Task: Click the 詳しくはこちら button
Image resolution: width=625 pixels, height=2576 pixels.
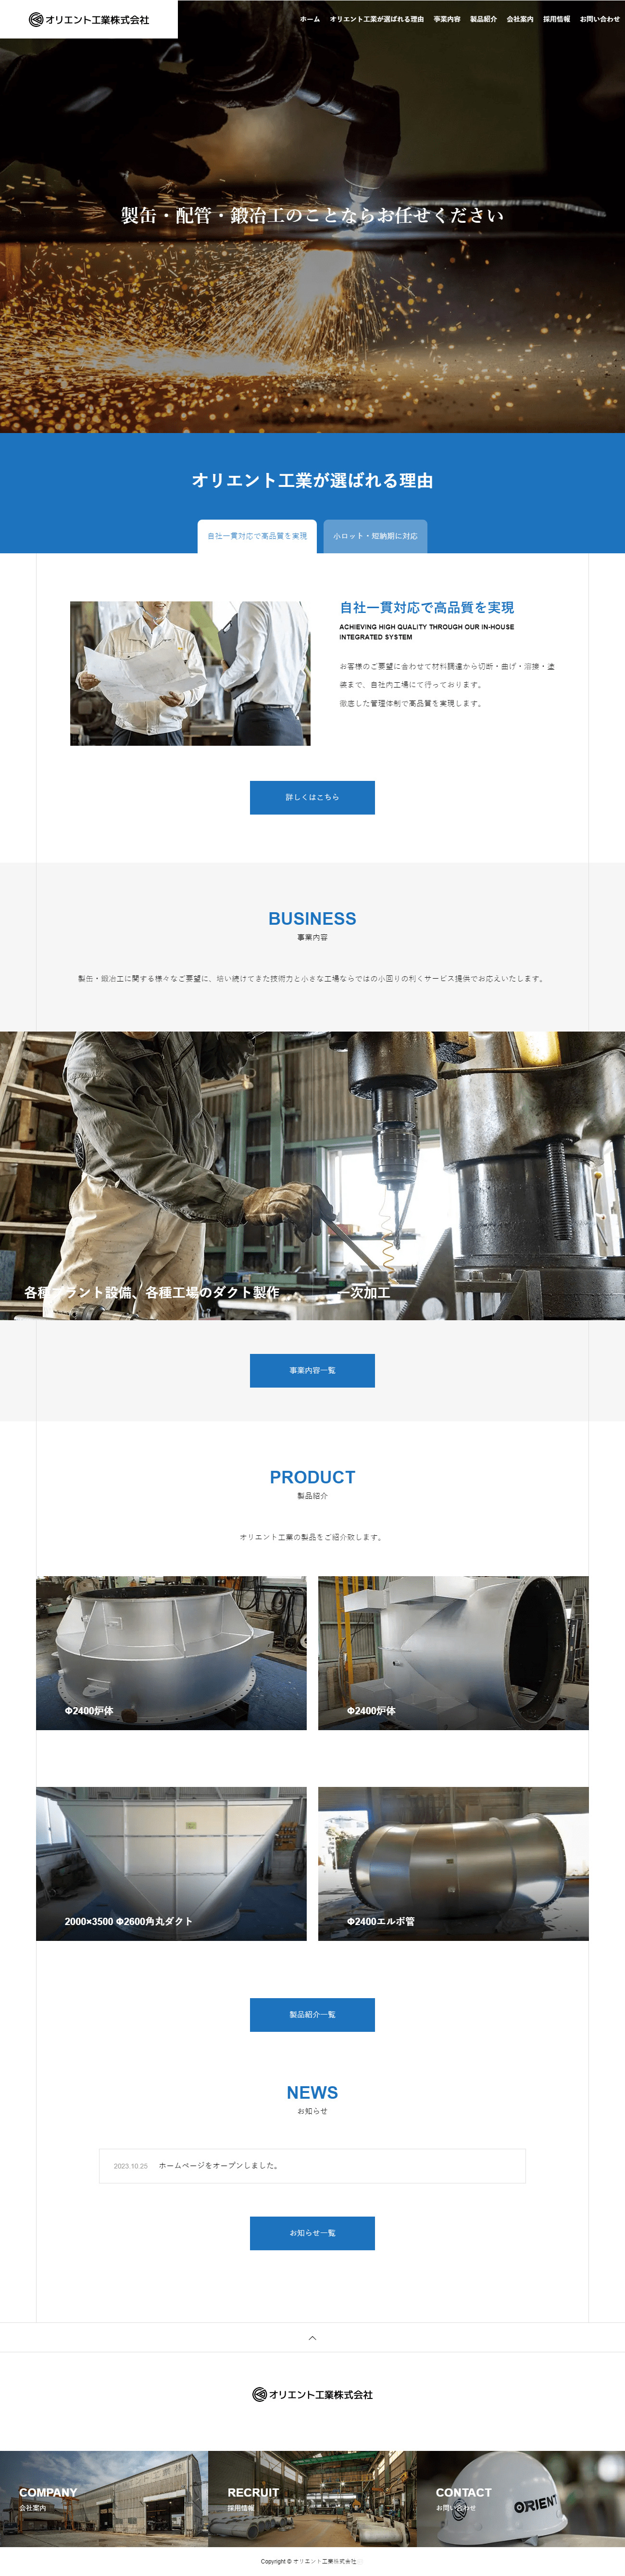Action: (x=312, y=797)
